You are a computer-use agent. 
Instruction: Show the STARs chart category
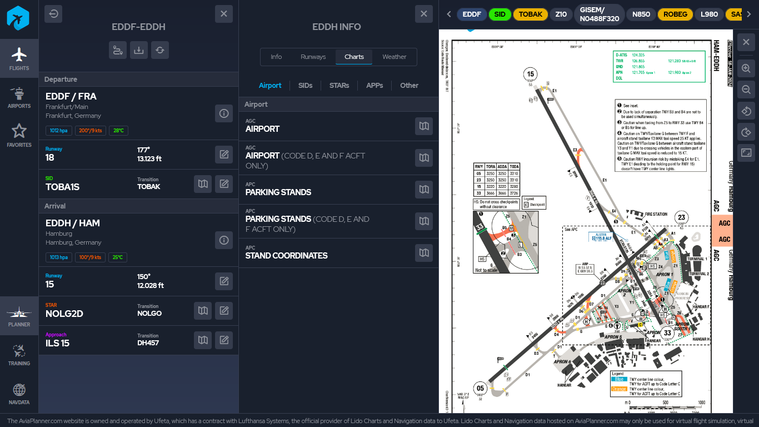(x=339, y=85)
